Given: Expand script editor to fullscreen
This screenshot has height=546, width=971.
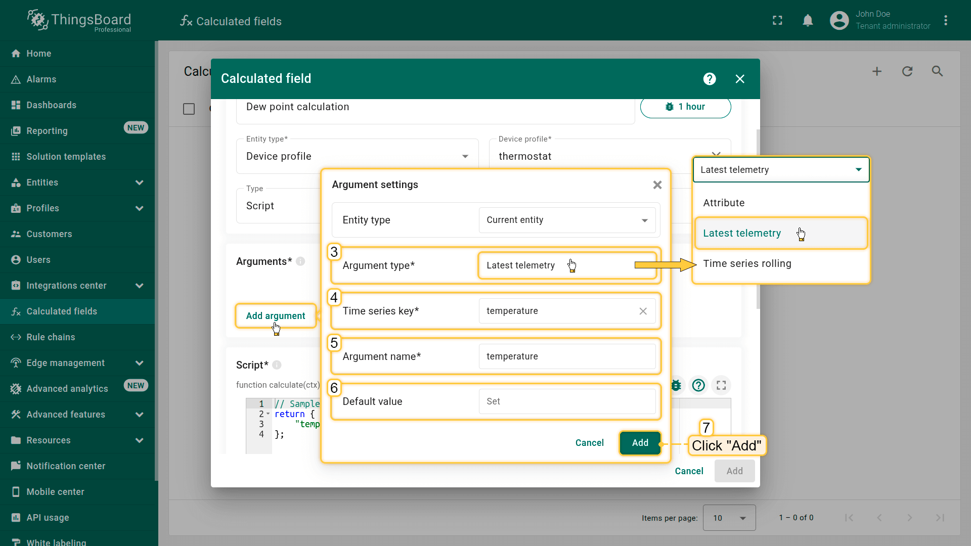Looking at the screenshot, I should coord(721,385).
